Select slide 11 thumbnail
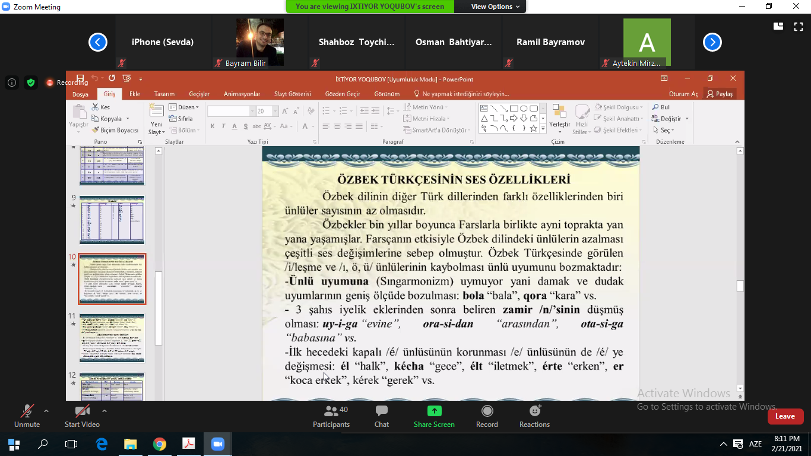 click(112, 338)
